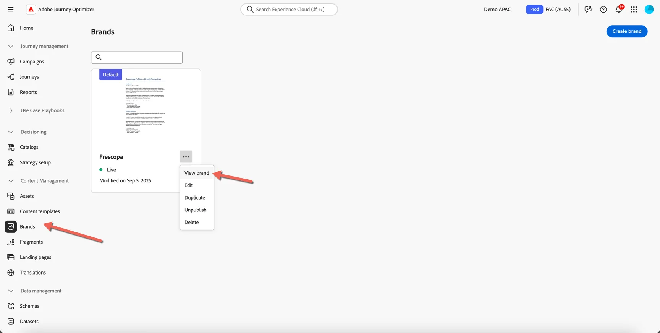
Task: Expand the Use Case Playbooks section
Action: 11,110
